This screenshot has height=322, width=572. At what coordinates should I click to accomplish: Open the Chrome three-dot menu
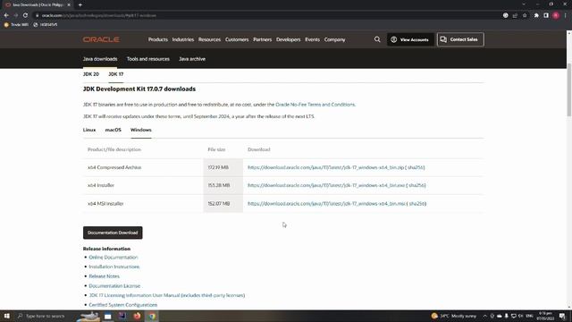[x=566, y=15]
